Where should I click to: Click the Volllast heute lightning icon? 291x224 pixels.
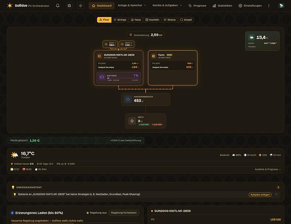[x=12, y=164]
